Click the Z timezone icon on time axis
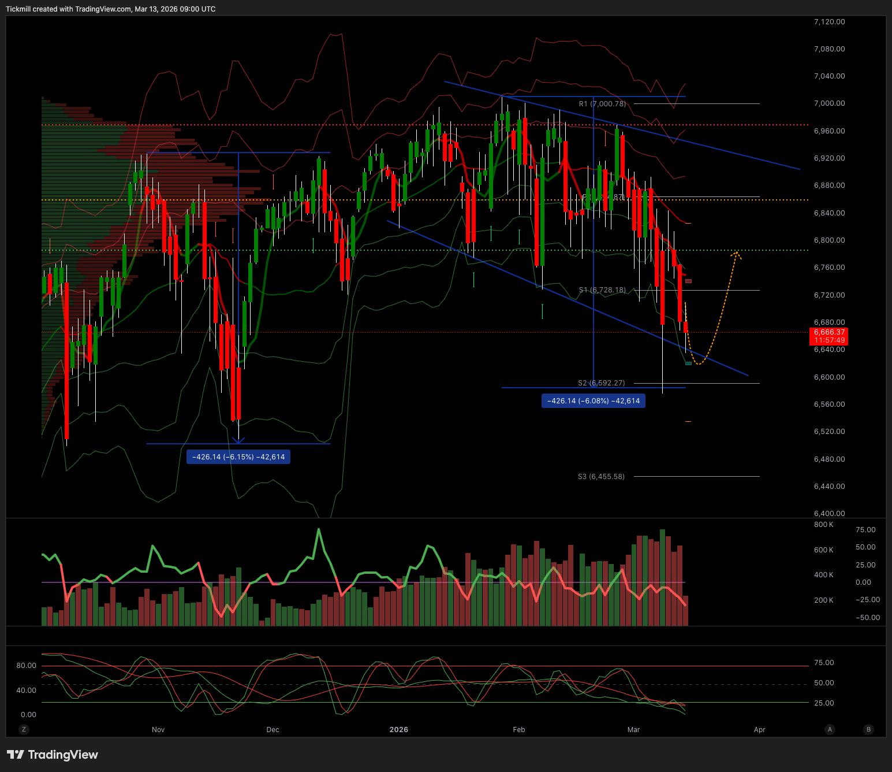The width and height of the screenshot is (892, 772). [x=24, y=729]
